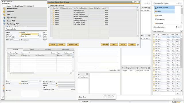Click user filter icon in Open Item List
The height and width of the screenshot is (103, 184).
[x=176, y=27]
